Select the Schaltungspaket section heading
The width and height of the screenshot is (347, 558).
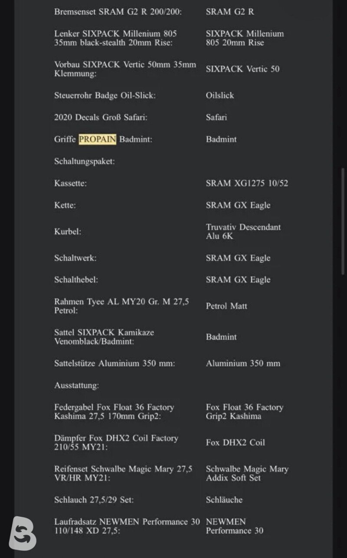coord(84,162)
